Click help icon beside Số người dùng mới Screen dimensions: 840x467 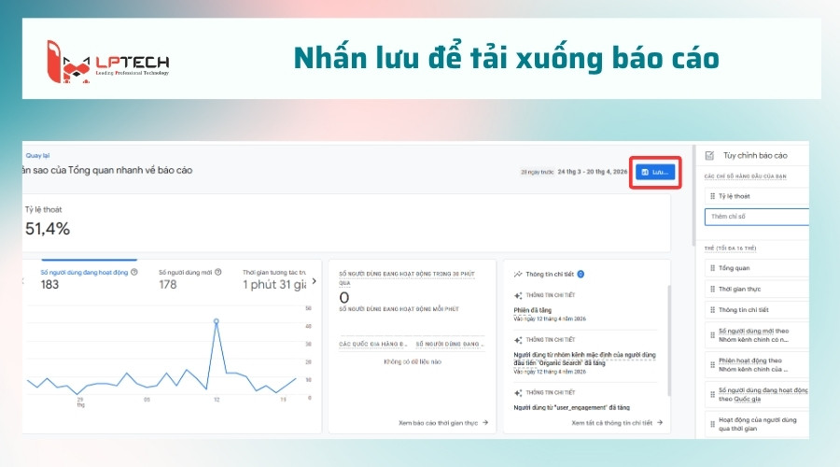(x=218, y=273)
